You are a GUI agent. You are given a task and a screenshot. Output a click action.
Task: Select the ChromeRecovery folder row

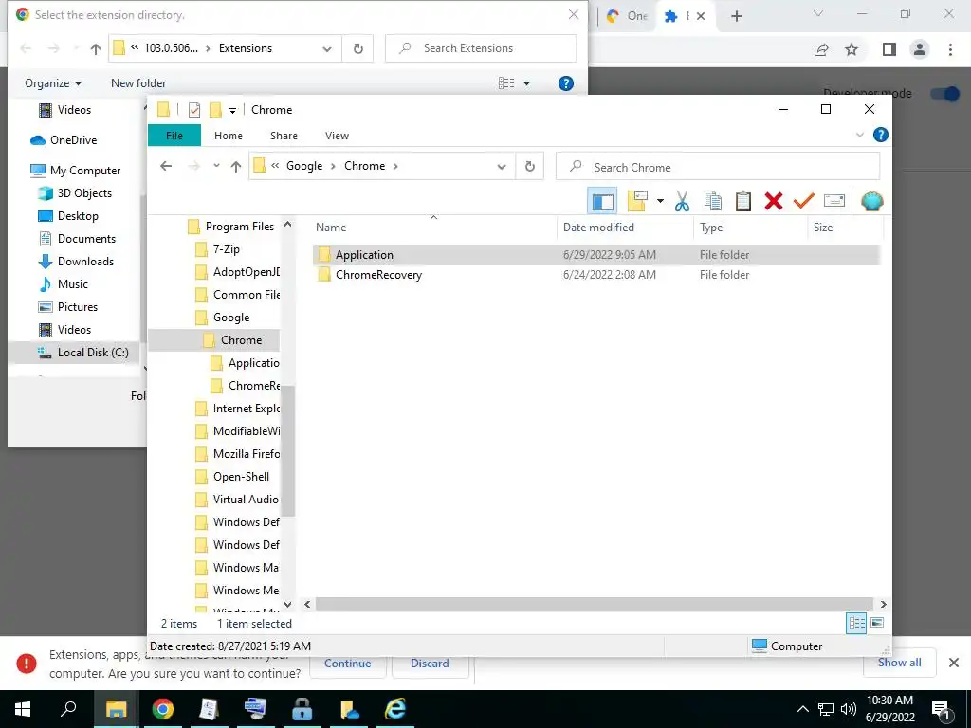pos(595,274)
